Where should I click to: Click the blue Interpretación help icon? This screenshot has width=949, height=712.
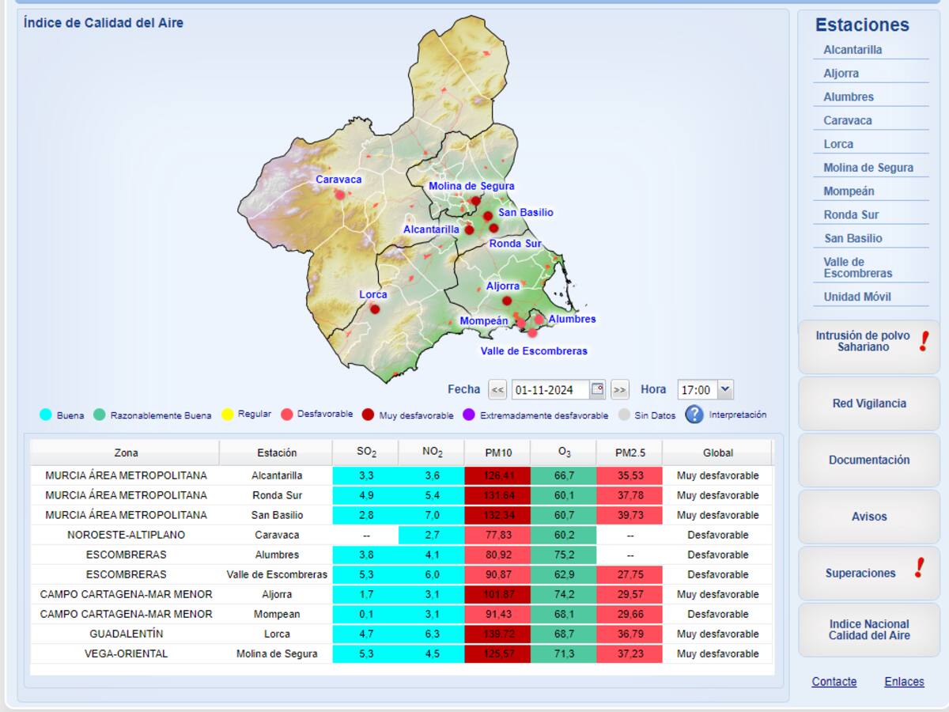(694, 415)
